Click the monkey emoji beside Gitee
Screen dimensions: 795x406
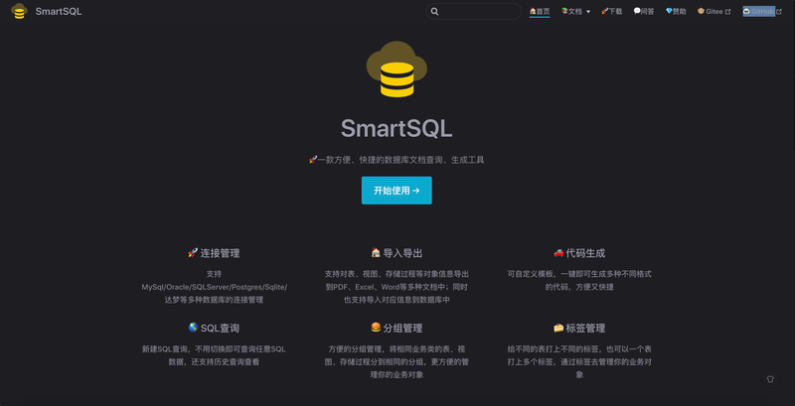pos(701,11)
